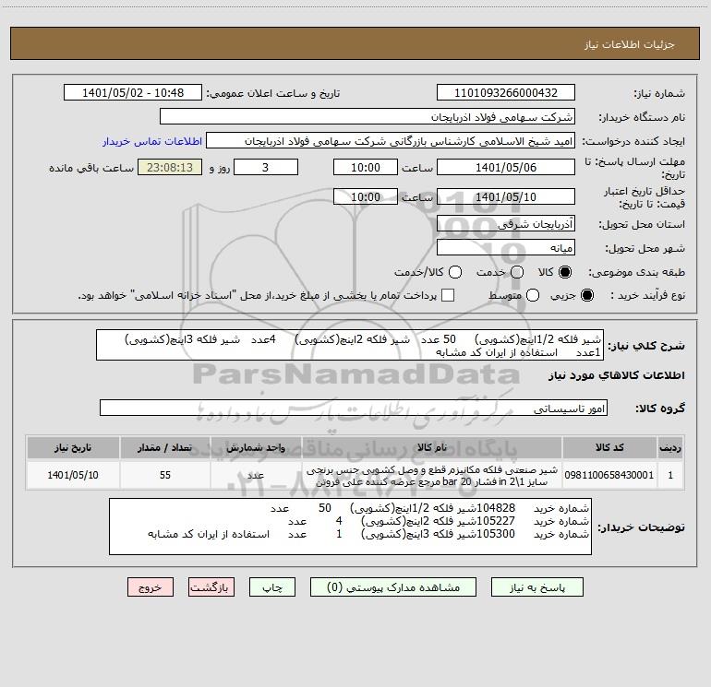
Task: Click the product name cell شیر صنعتی فلکه
Action: point(432,475)
